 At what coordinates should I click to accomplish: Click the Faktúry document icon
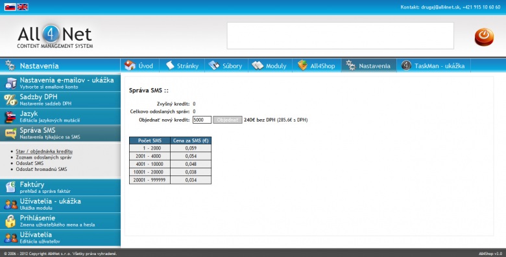pyautogui.click(x=10, y=187)
